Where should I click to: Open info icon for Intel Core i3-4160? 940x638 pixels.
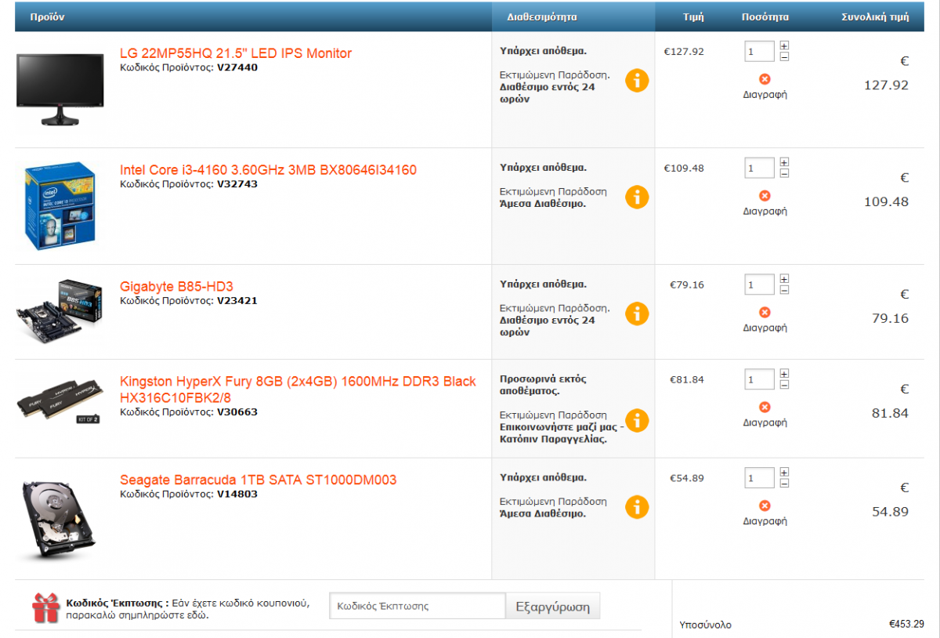tap(637, 197)
